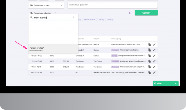Screen dimensions: 186x110
Task: Click the label search input
Action: pyautogui.click(x=53, y=17)
